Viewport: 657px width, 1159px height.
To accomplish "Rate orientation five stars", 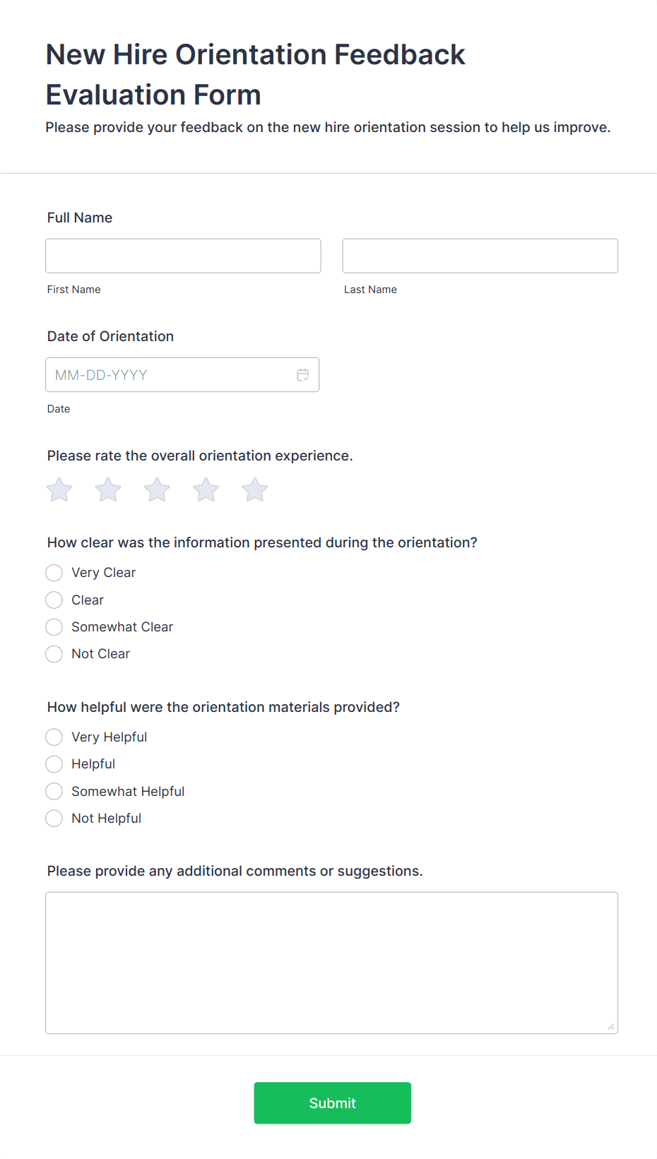I will pos(255,489).
